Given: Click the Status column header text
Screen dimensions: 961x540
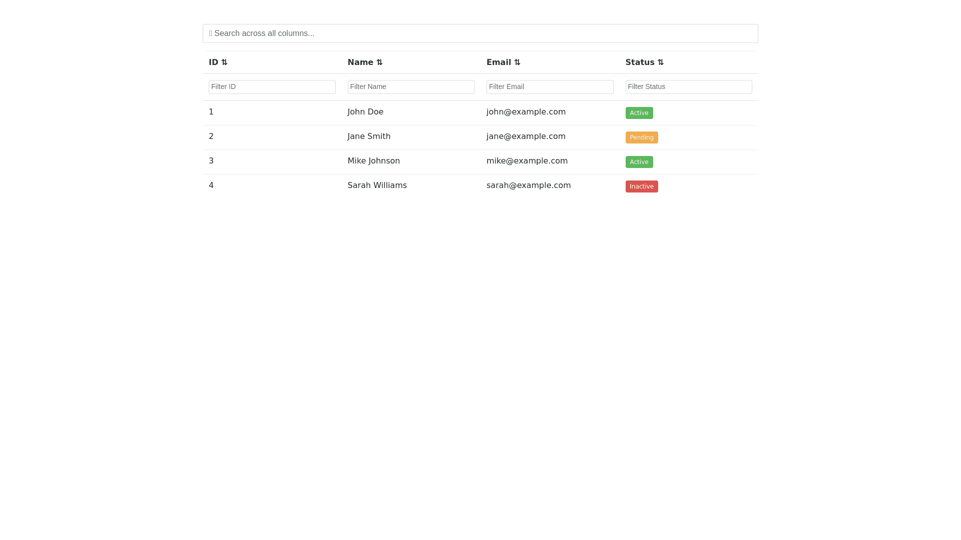Looking at the screenshot, I should 640,62.
